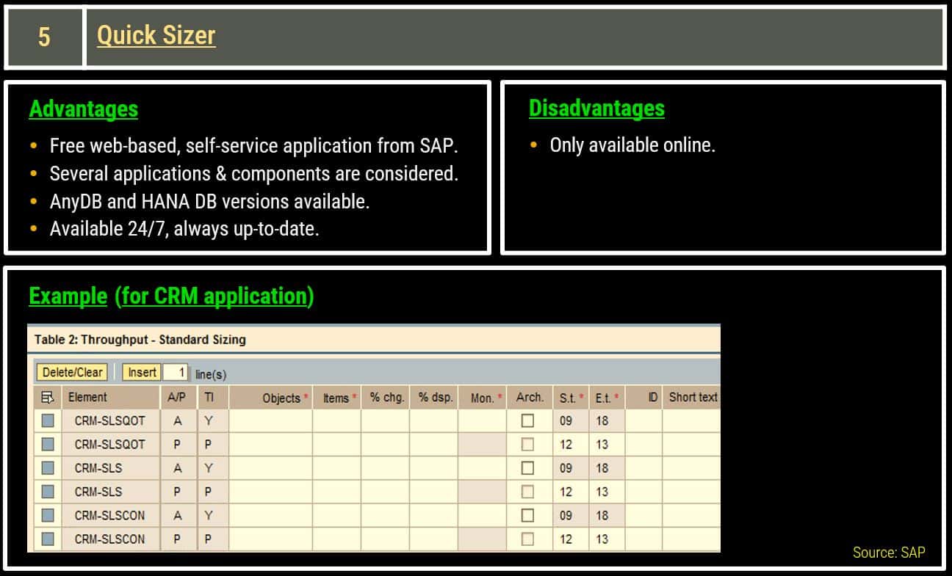Click the Mon. column header

coord(483,398)
